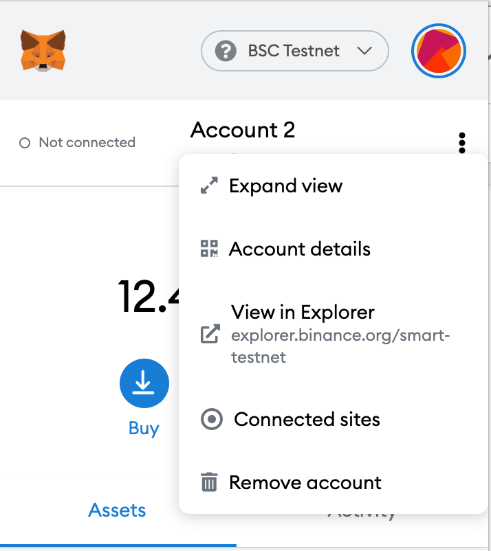
Task: Click the MetaMask fox logo
Action: [43, 50]
